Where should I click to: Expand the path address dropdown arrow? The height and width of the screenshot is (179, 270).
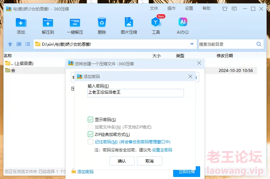pos(192,44)
